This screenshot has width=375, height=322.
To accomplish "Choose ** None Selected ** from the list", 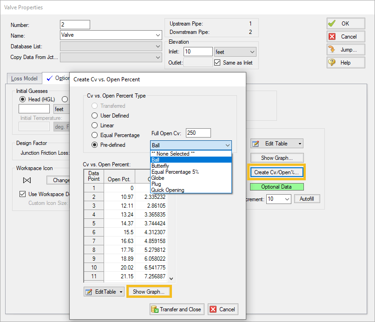I will pyautogui.click(x=191, y=154).
